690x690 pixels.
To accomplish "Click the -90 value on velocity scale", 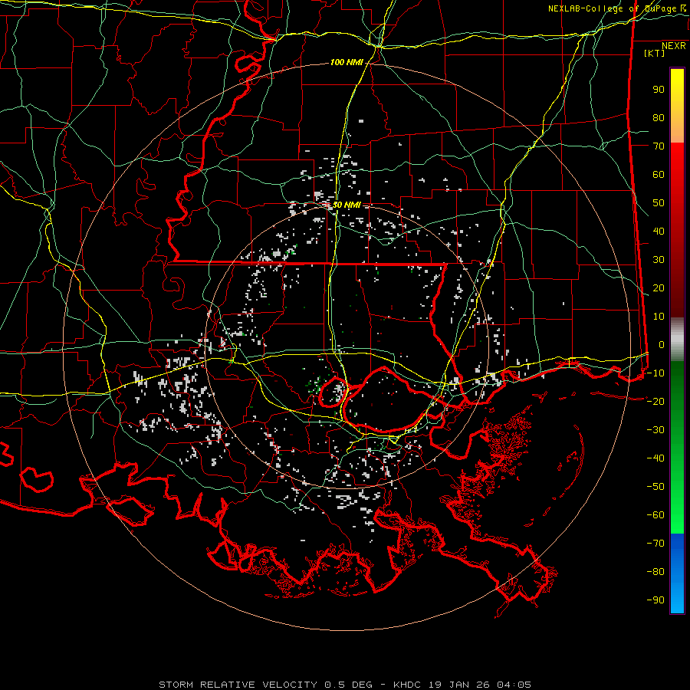I will [x=655, y=600].
